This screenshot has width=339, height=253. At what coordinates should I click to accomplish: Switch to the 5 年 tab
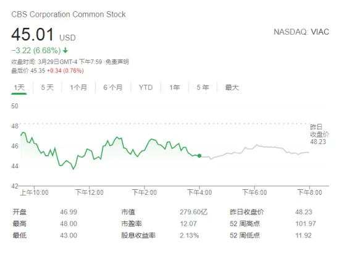click(x=203, y=87)
